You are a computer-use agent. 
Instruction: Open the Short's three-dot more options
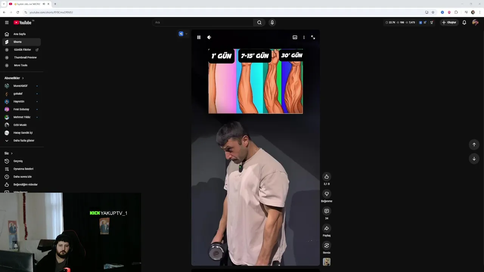click(304, 37)
